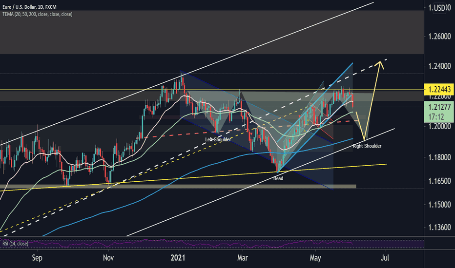Click the 17:12 countdown timer label
The height and width of the screenshot is (268, 455).
click(435, 117)
